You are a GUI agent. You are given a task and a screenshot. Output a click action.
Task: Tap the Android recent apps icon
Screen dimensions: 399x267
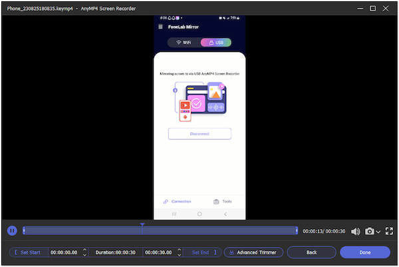tap(174, 214)
